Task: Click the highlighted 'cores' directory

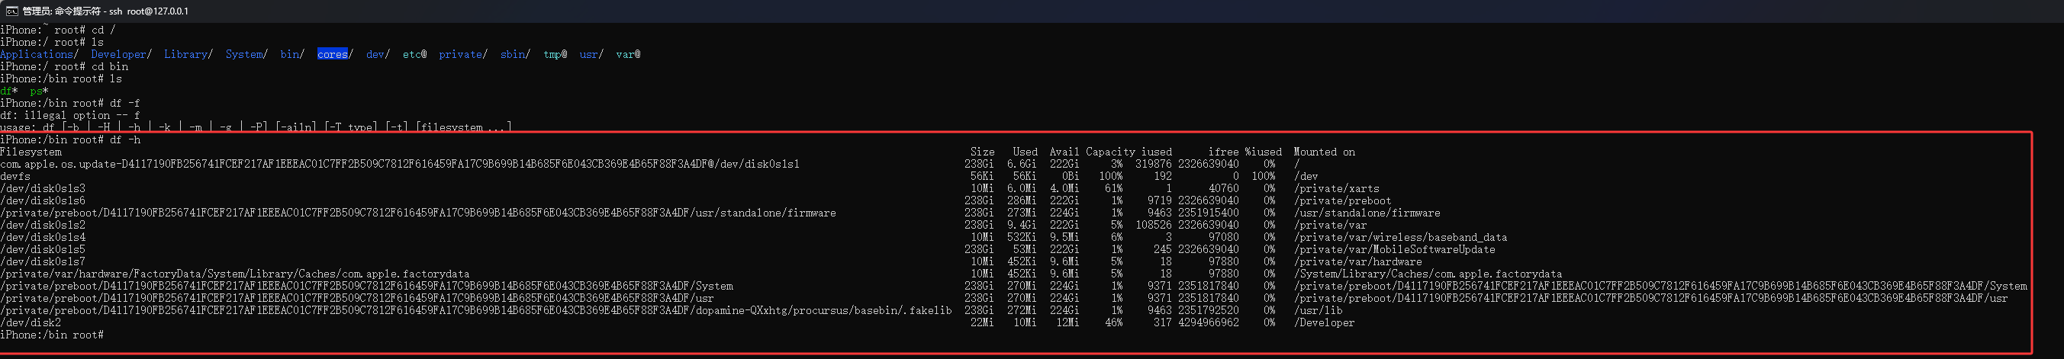Action: click(x=332, y=54)
